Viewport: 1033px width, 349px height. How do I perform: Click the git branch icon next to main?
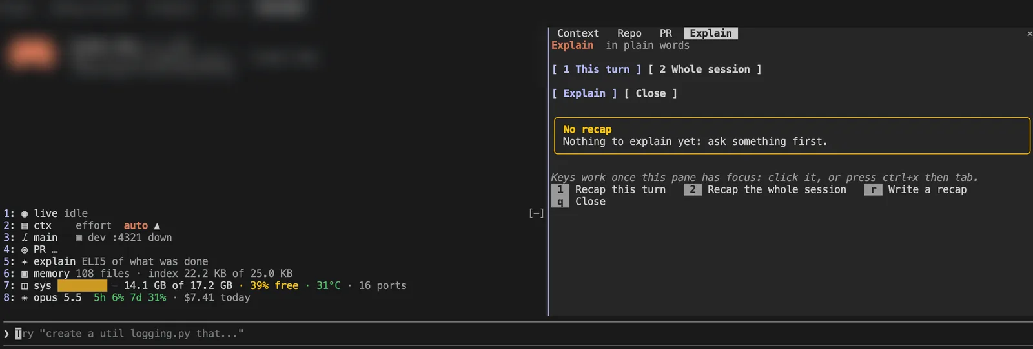click(x=25, y=238)
